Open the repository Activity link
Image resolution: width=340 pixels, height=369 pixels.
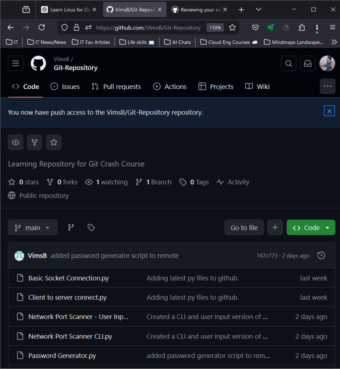click(233, 182)
